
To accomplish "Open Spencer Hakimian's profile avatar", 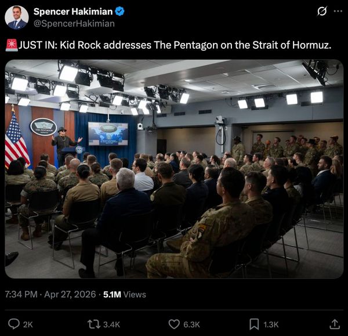I will 17,17.
